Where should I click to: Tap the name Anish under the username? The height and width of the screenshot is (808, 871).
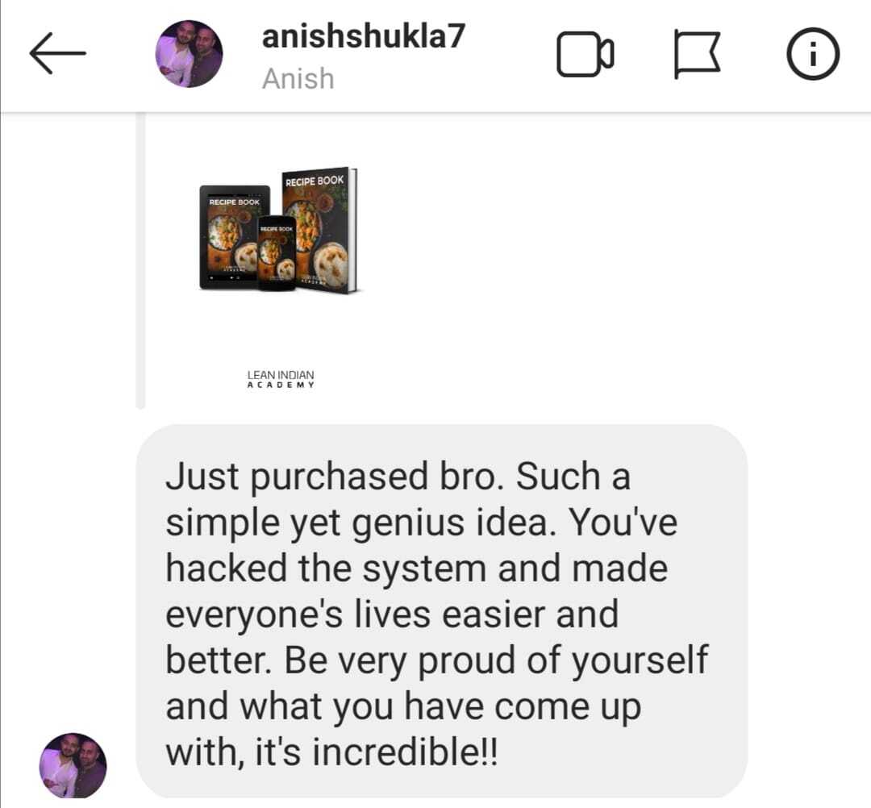pyautogui.click(x=298, y=78)
